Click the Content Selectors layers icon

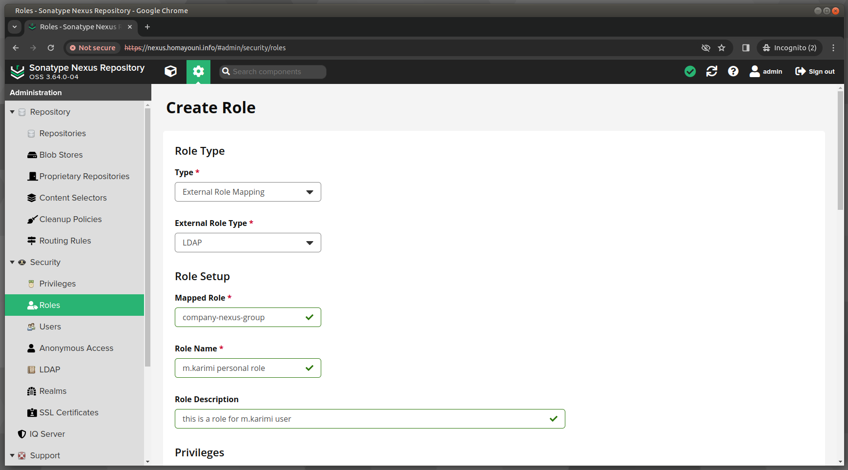point(32,198)
